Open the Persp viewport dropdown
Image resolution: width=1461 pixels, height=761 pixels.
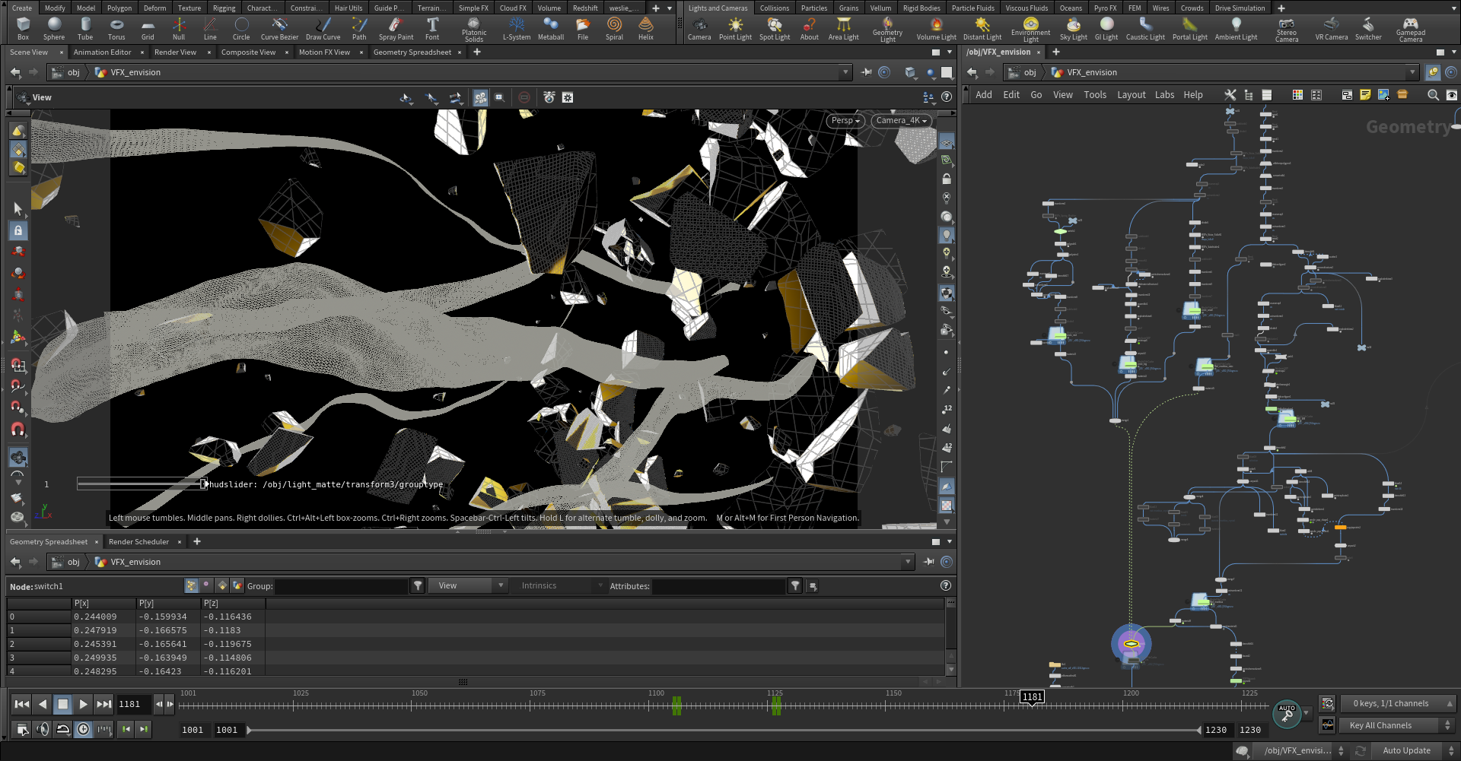[845, 121]
